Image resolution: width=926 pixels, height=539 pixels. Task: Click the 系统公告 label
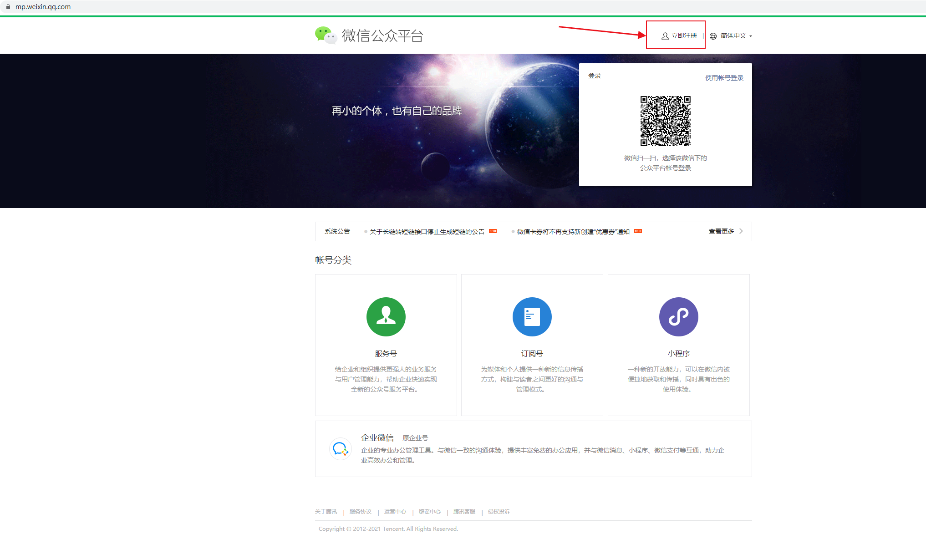coord(337,231)
